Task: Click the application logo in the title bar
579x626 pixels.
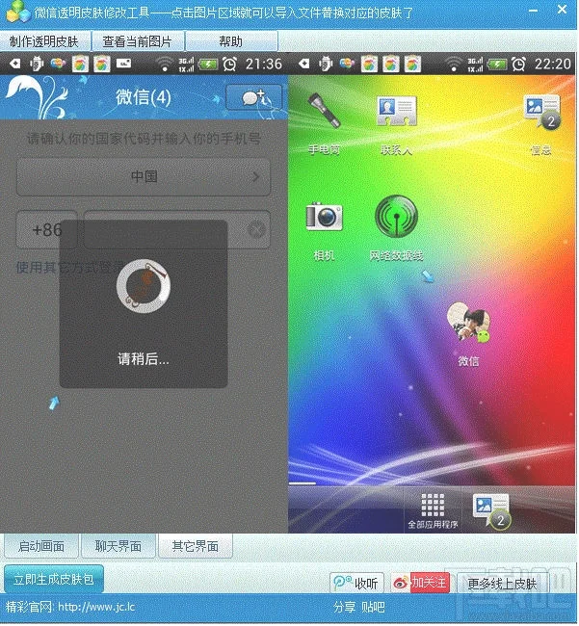Action: point(18,13)
